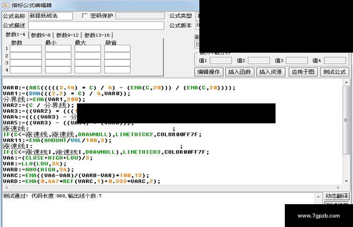Click the 值1 input field
Screen dimensions: 353x227
[221, 61]
